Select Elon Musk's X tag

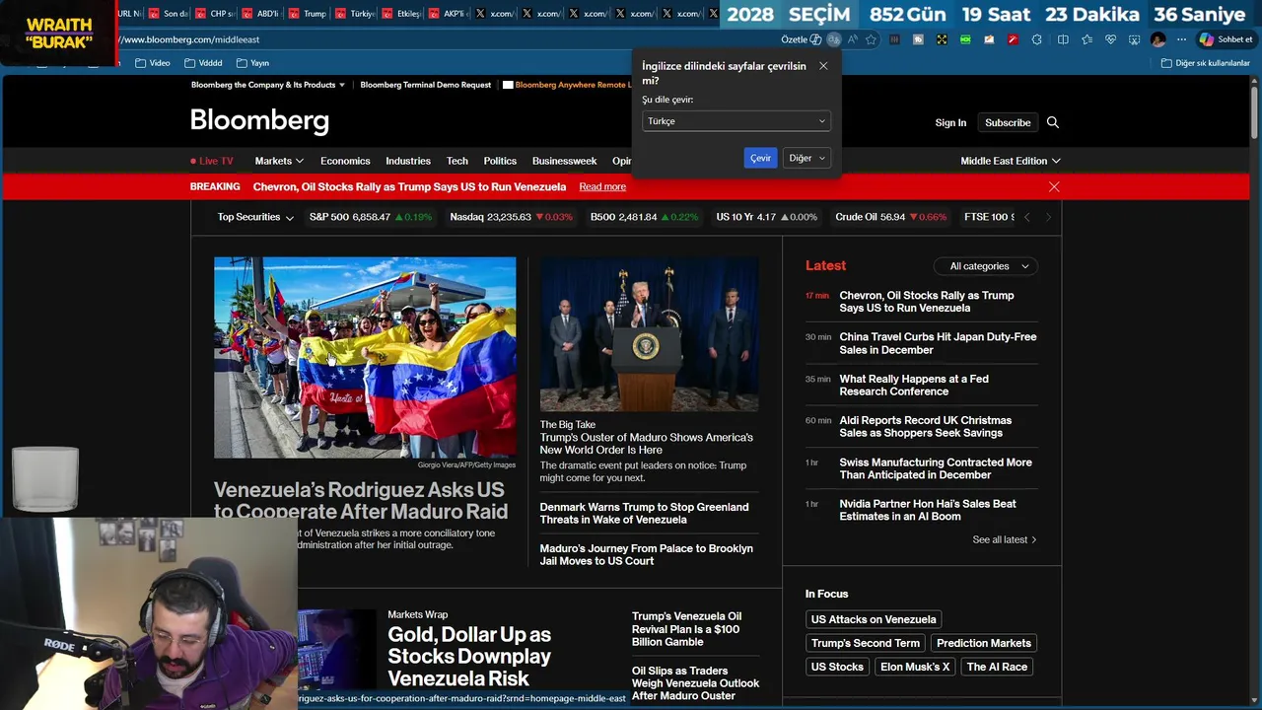pyautogui.click(x=915, y=667)
